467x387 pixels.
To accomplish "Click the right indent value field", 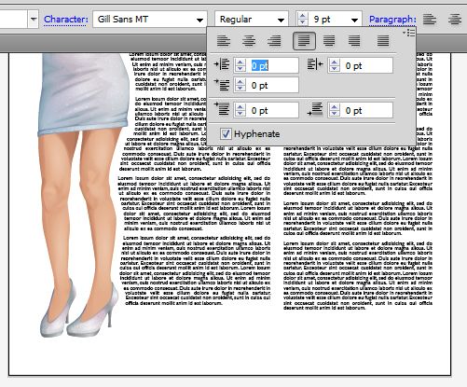I will 366,65.
